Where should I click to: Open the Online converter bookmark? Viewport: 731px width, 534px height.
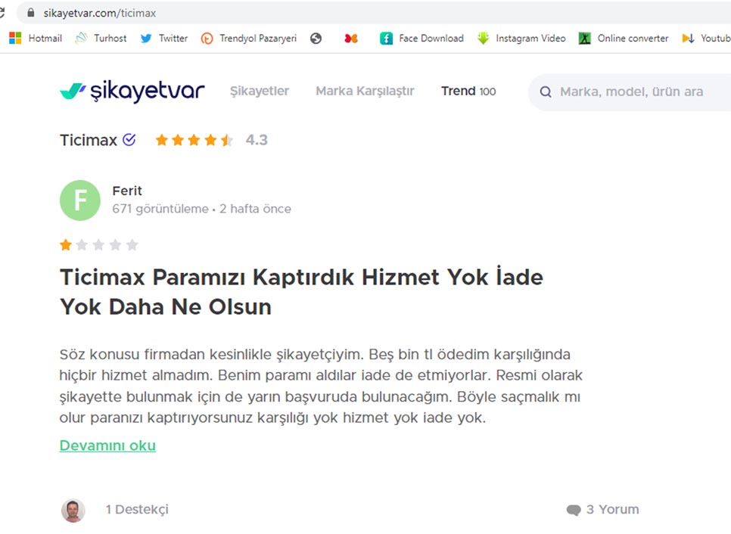click(x=624, y=38)
